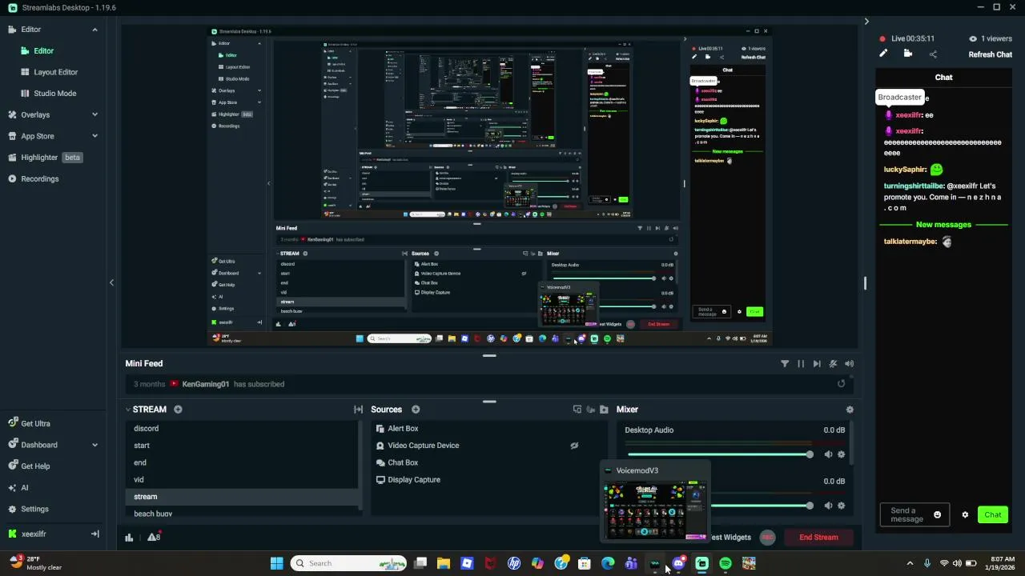The width and height of the screenshot is (1025, 576).
Task: Open chat settings gear
Action: 965,515
